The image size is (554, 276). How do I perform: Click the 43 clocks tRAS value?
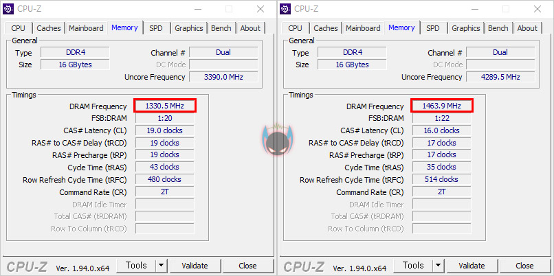[165, 167]
